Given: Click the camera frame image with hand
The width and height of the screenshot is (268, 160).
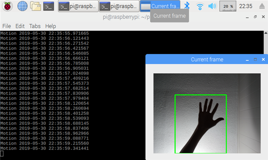Looking at the screenshot, I should point(207,114).
